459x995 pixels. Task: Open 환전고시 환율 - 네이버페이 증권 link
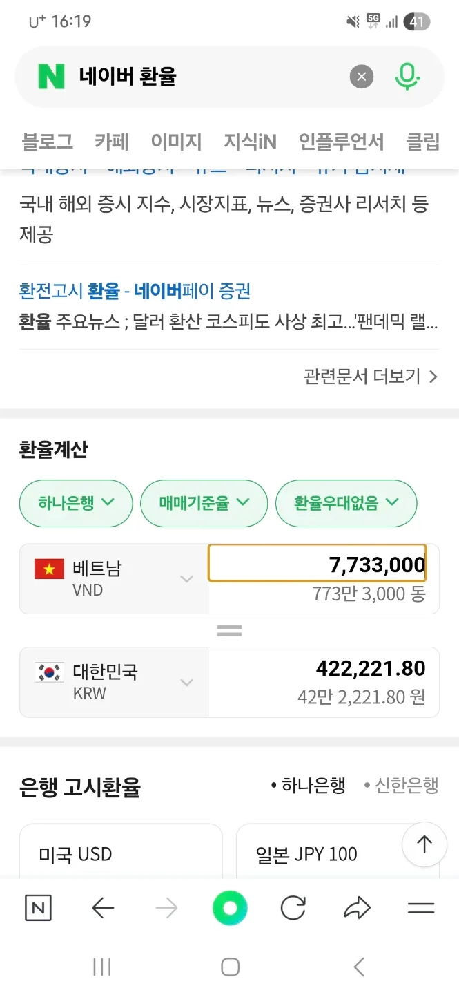135,290
